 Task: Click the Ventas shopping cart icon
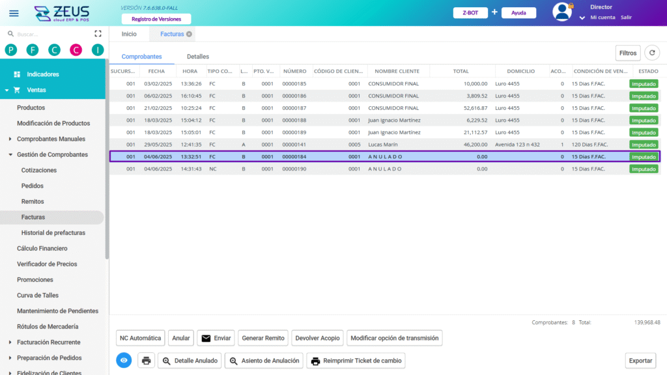(x=17, y=90)
